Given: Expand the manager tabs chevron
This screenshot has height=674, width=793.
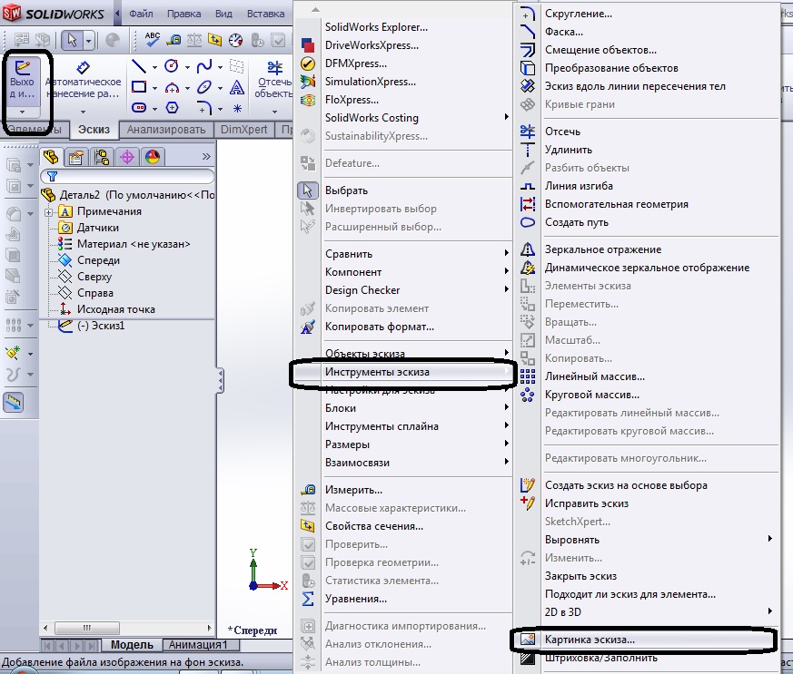Looking at the screenshot, I should [206, 157].
